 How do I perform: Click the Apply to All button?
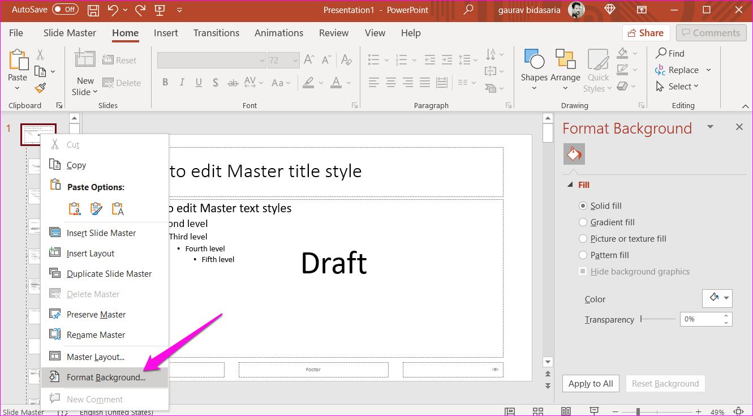(x=591, y=384)
